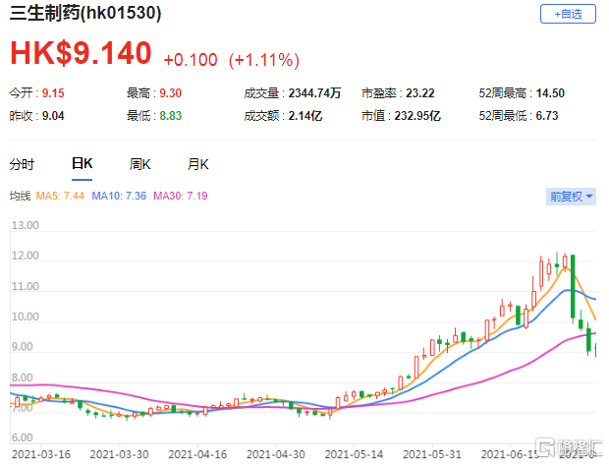
Task: Expand the 前复权 adjustment dropdown
Action: [571, 197]
